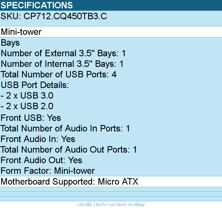This screenshot has height=208, width=222.
Task: Click the Bays section label
Action: (x=10, y=43)
